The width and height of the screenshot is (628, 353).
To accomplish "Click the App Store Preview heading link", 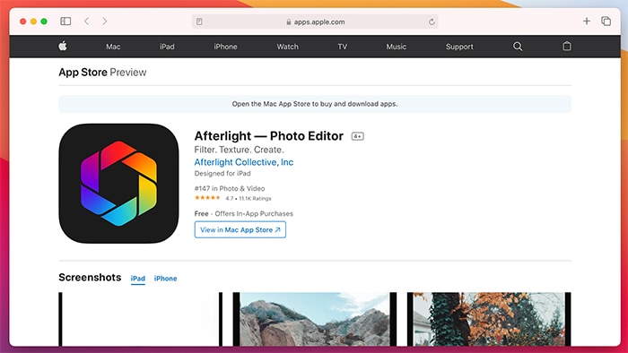I will [102, 73].
